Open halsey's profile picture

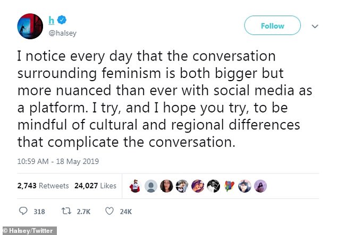[29, 25]
